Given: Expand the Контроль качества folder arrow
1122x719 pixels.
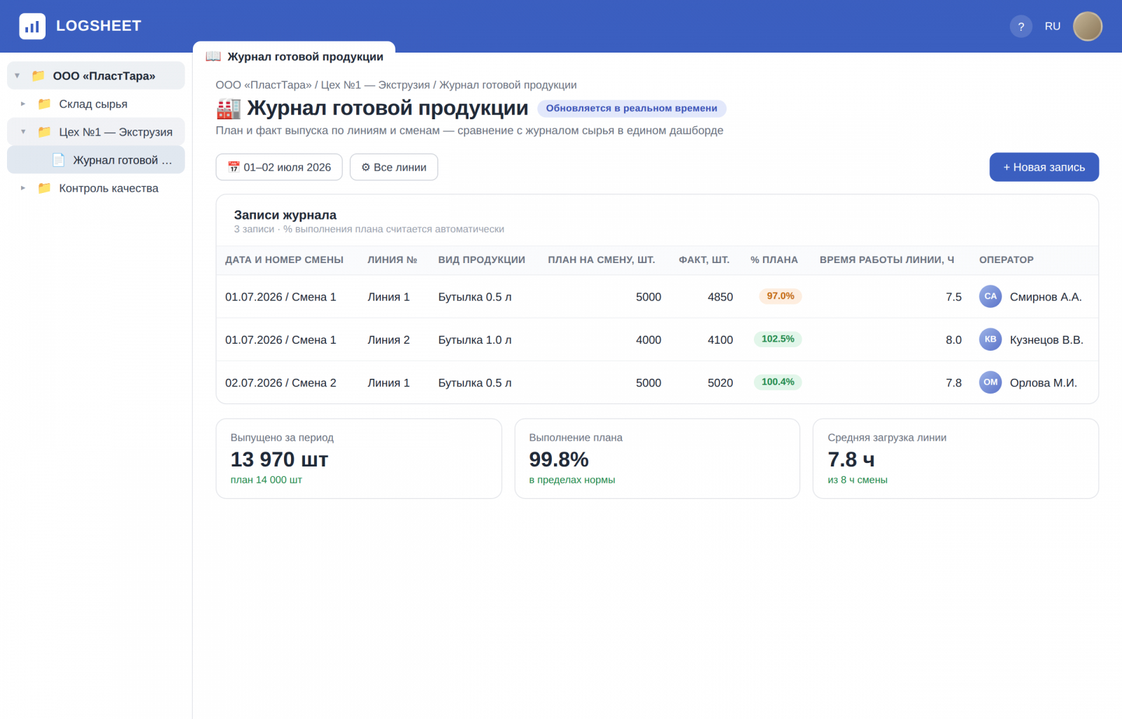Looking at the screenshot, I should click(23, 188).
